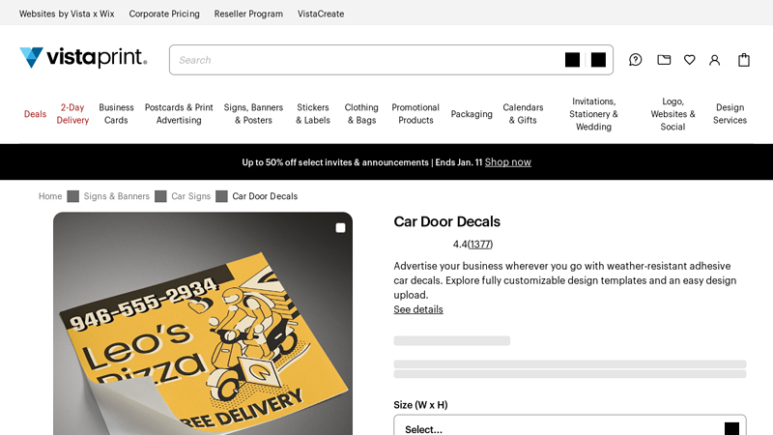Open Postcards & Print Advertising menu
The width and height of the screenshot is (773, 435).
pyautogui.click(x=179, y=114)
